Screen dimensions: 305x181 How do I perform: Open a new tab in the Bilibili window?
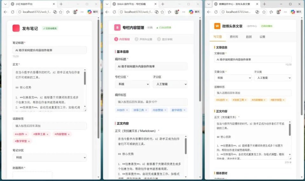(163, 4)
